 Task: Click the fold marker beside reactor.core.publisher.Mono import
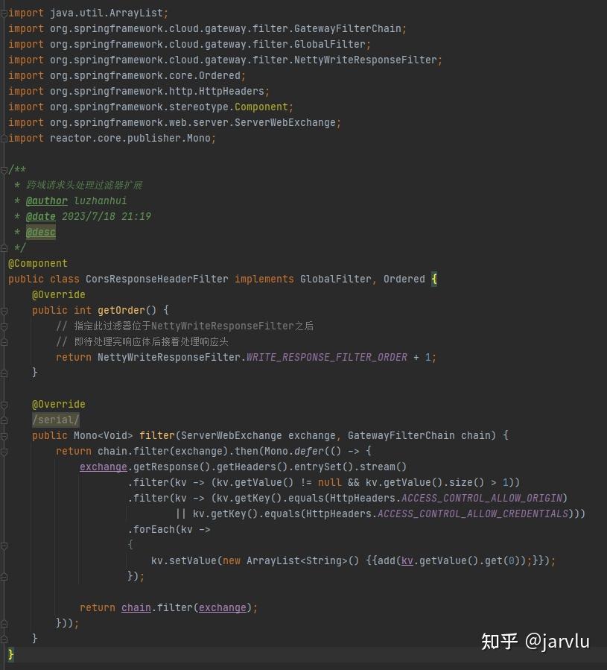(x=3, y=138)
